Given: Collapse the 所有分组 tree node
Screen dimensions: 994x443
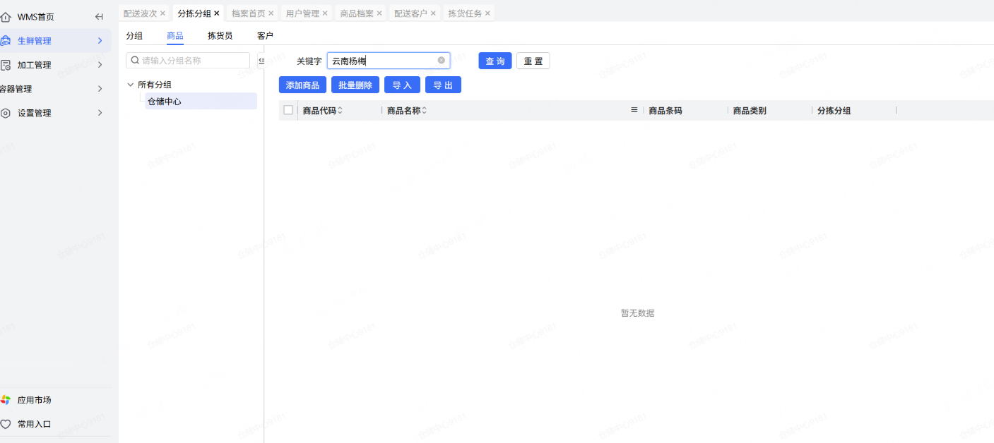Looking at the screenshot, I should (130, 85).
